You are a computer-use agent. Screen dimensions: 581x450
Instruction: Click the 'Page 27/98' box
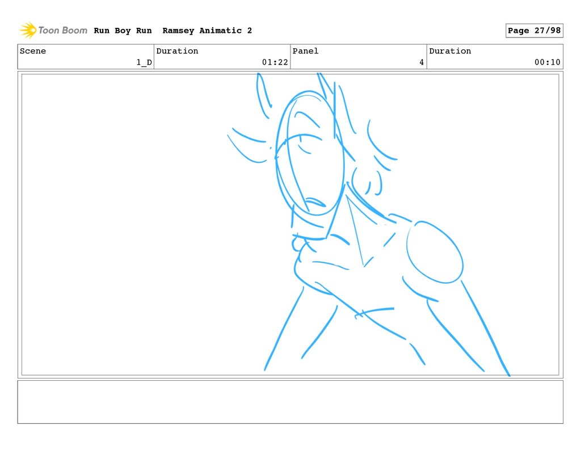tap(534, 31)
